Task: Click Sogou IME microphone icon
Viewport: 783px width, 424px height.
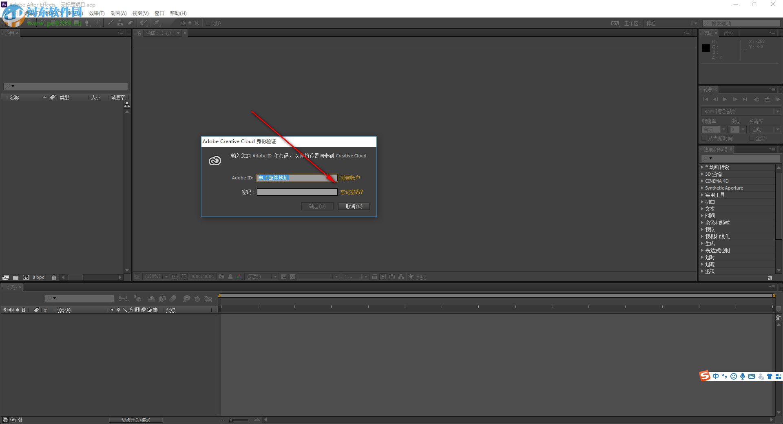Action: pyautogui.click(x=743, y=376)
